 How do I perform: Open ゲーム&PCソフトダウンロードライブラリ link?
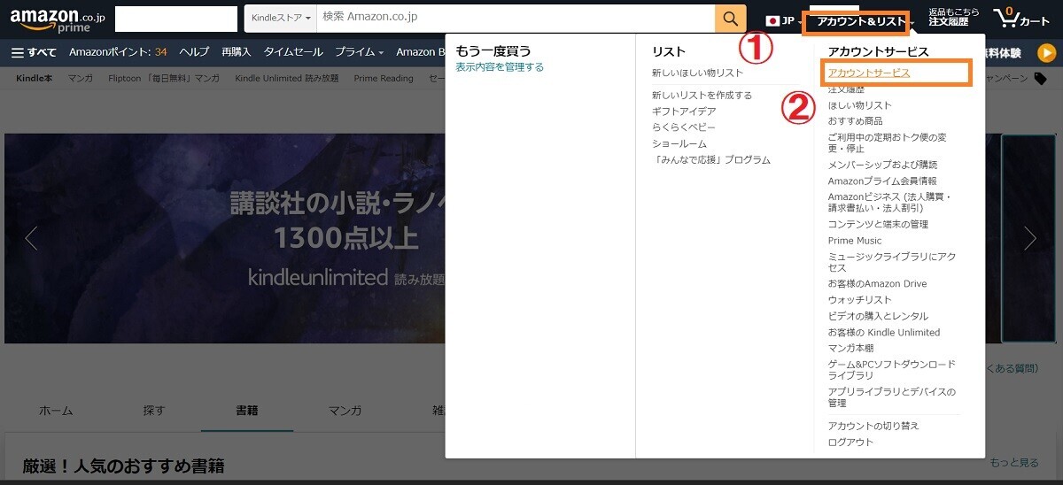[x=892, y=370]
